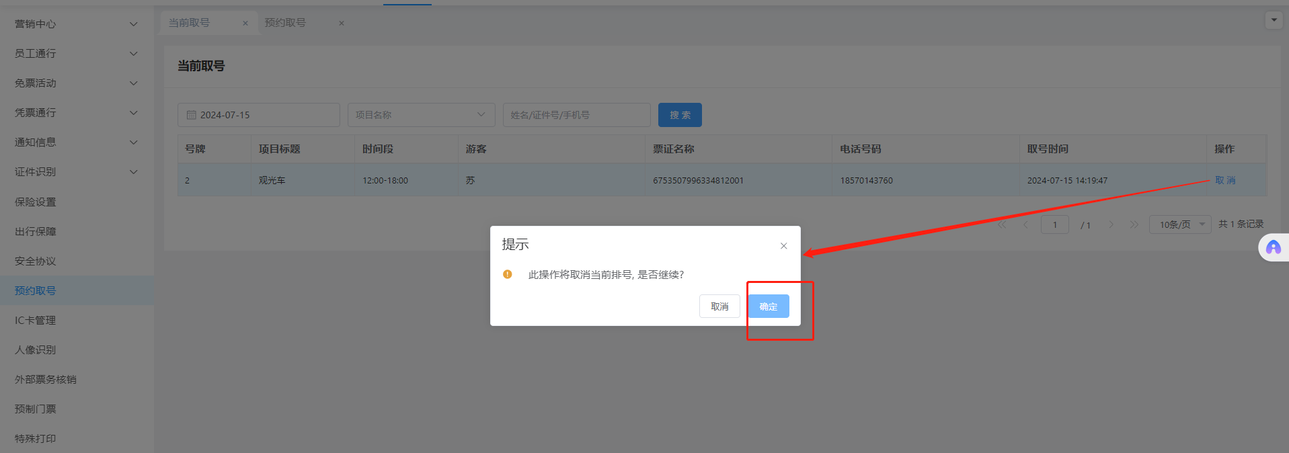Close the 预约取号 tab
1289x453 pixels.
pos(342,24)
